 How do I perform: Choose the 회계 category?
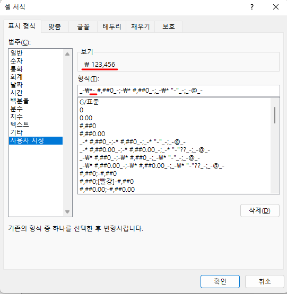click(36, 77)
